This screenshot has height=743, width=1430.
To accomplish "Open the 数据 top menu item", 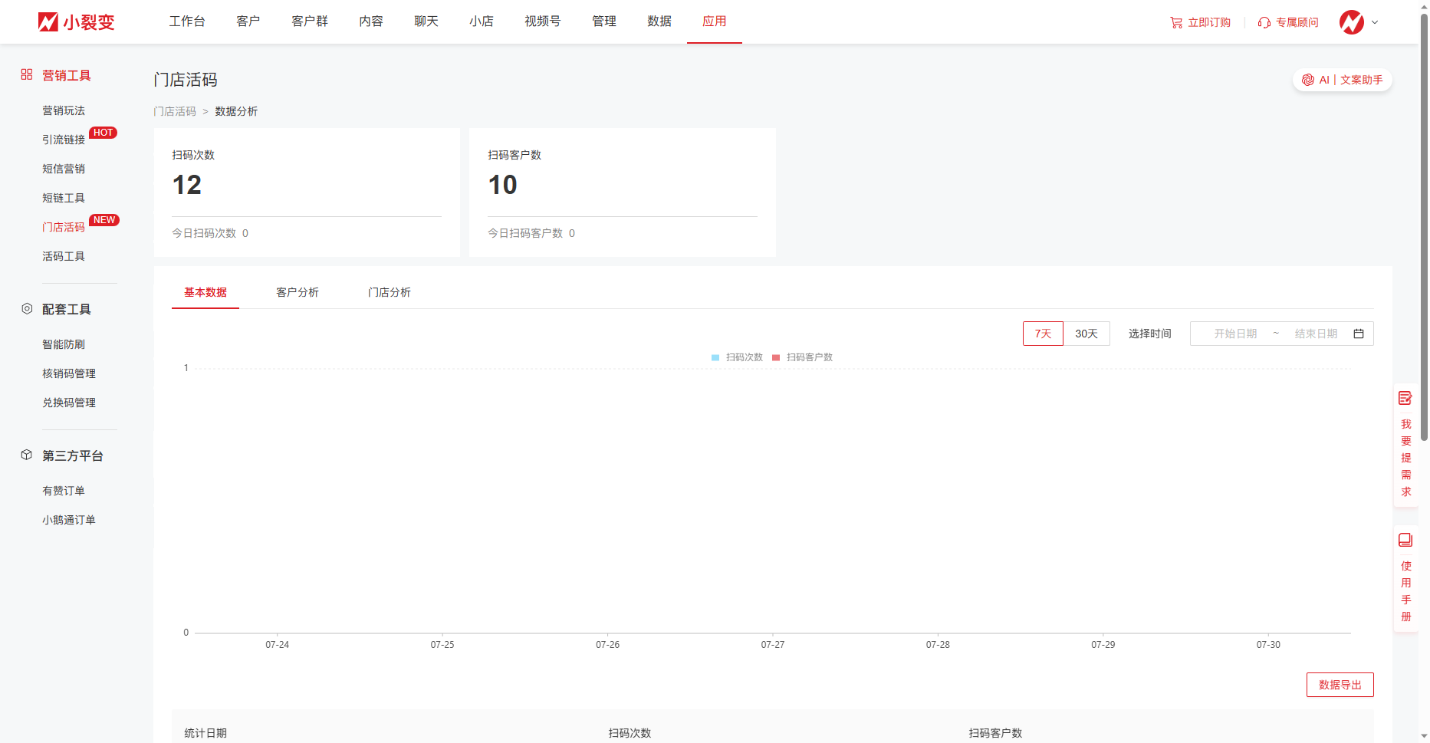I will [x=659, y=21].
